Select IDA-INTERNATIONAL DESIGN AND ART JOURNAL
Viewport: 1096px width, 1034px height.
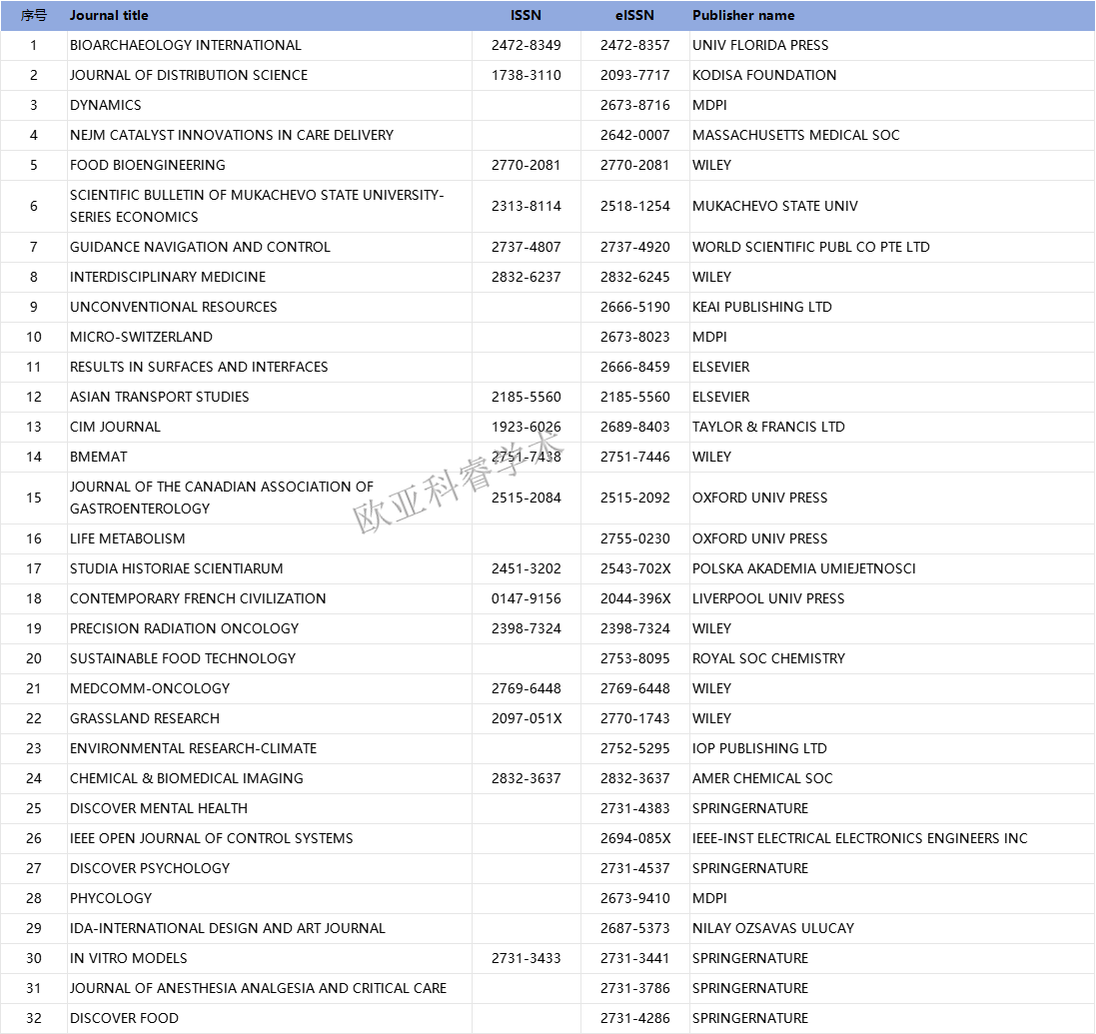pyautogui.click(x=228, y=930)
